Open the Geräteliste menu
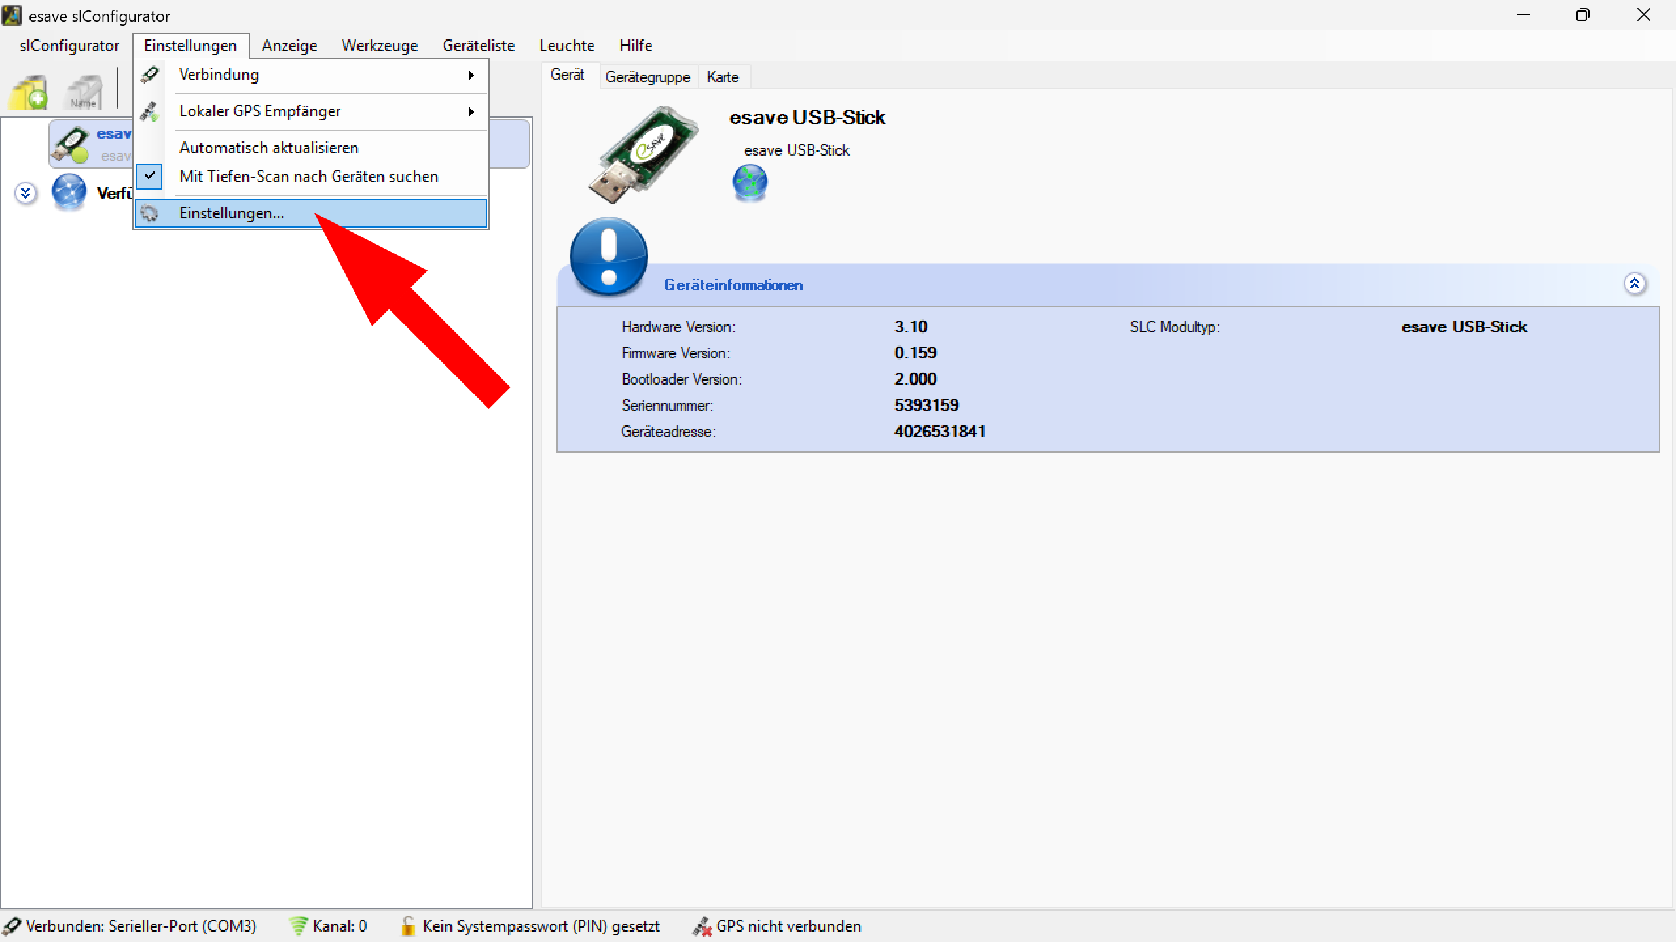Screen dimensions: 1676x942 tap(479, 46)
